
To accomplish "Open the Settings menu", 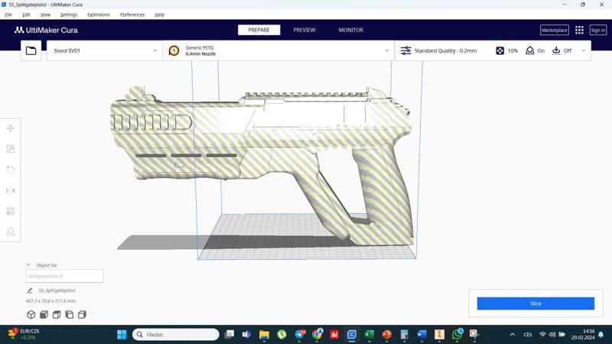I will [69, 15].
